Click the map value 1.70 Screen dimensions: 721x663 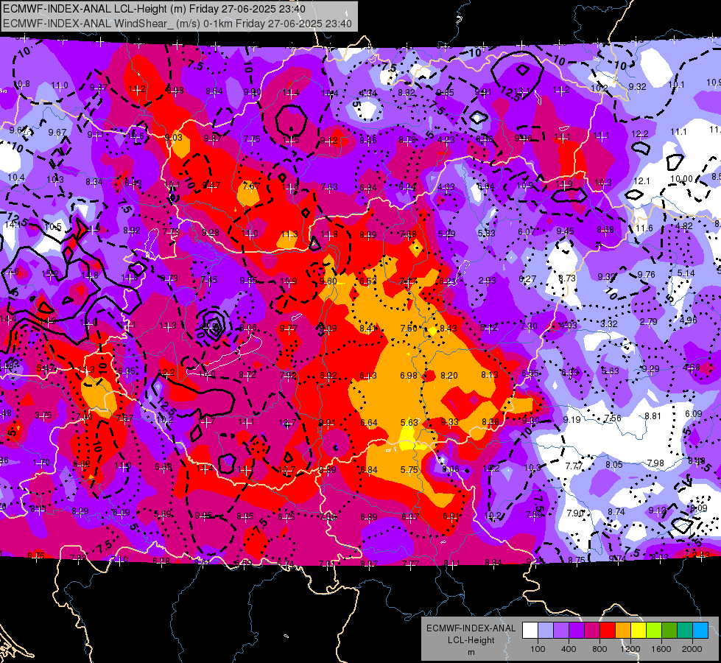point(41,463)
